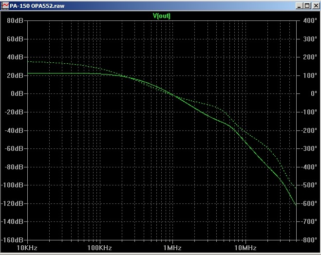Screen dimensions: 321x255
Task: Click the 0dB left axis label
Action: (x=17, y=93)
